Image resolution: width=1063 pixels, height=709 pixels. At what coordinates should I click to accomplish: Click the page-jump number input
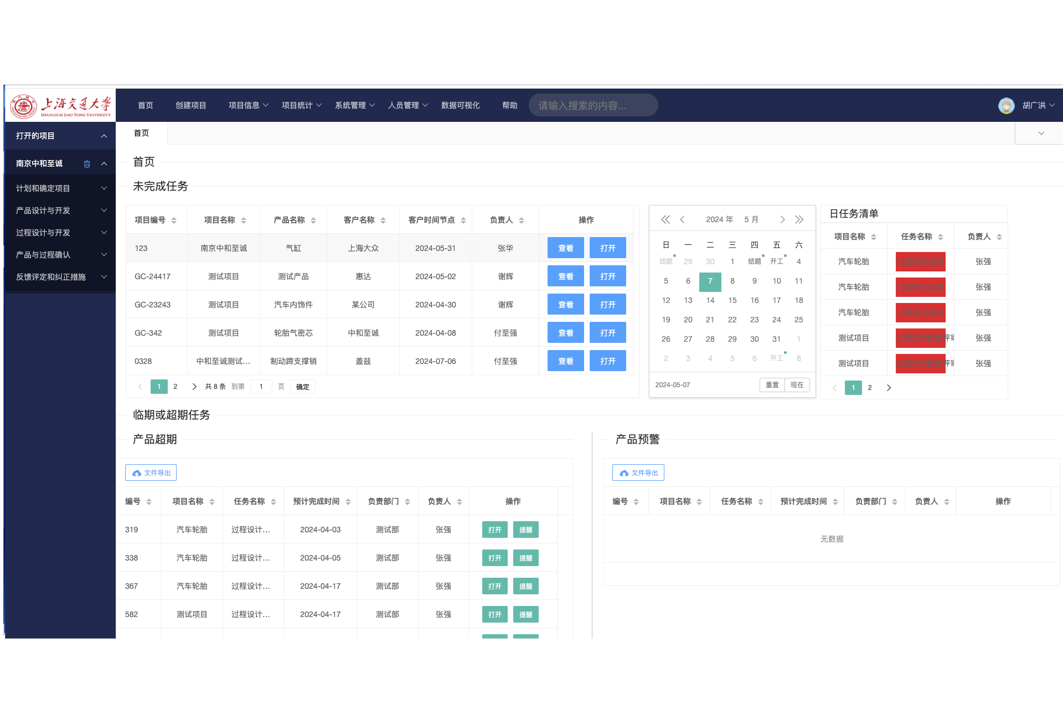[261, 387]
